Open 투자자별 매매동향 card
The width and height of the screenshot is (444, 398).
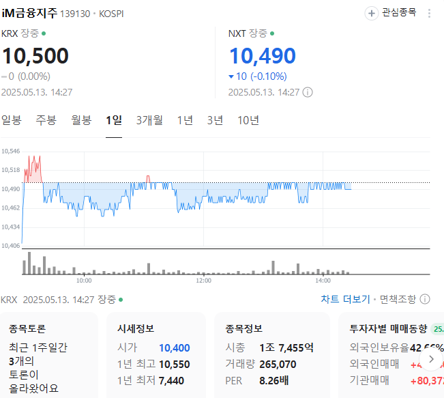pyautogui.click(x=391, y=355)
